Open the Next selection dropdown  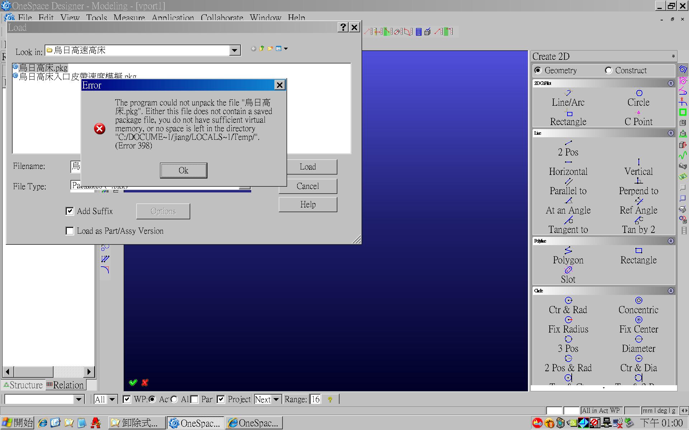(x=276, y=399)
